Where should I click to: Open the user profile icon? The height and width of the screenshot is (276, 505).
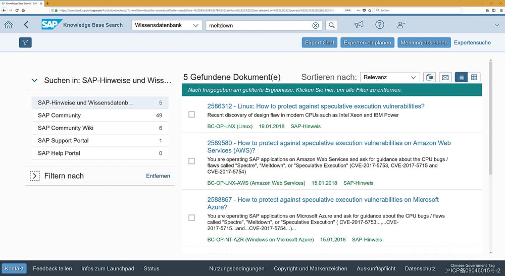(401, 25)
